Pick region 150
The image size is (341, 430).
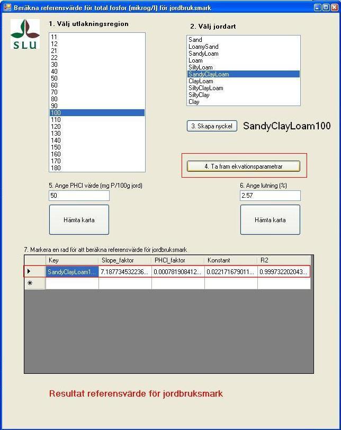pos(97,147)
